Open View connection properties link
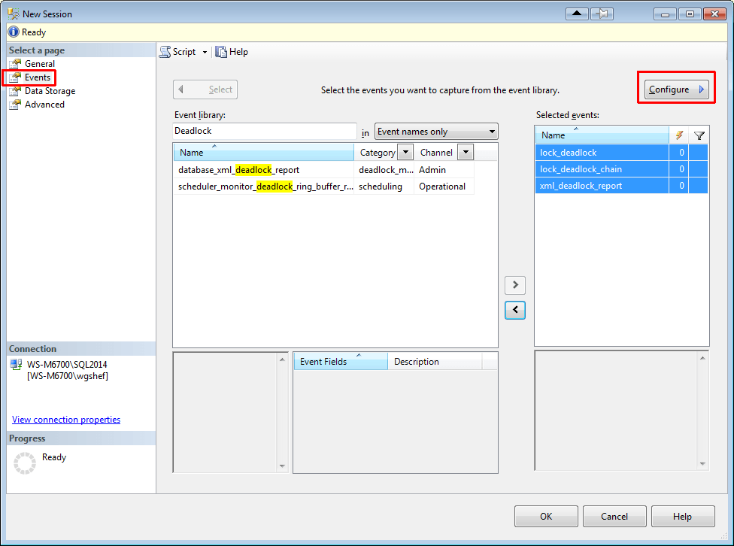 tap(65, 419)
